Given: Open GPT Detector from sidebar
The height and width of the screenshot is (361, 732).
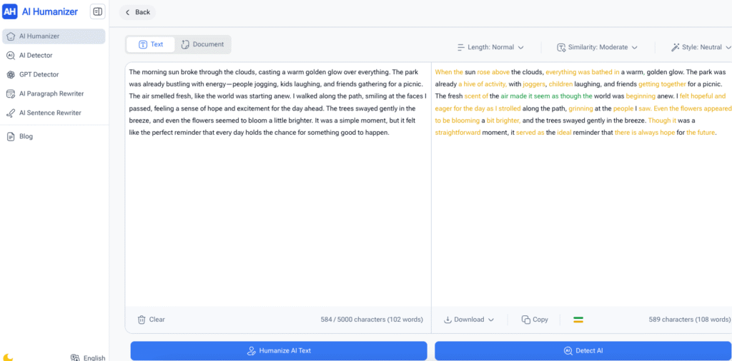Looking at the screenshot, I should click(39, 74).
